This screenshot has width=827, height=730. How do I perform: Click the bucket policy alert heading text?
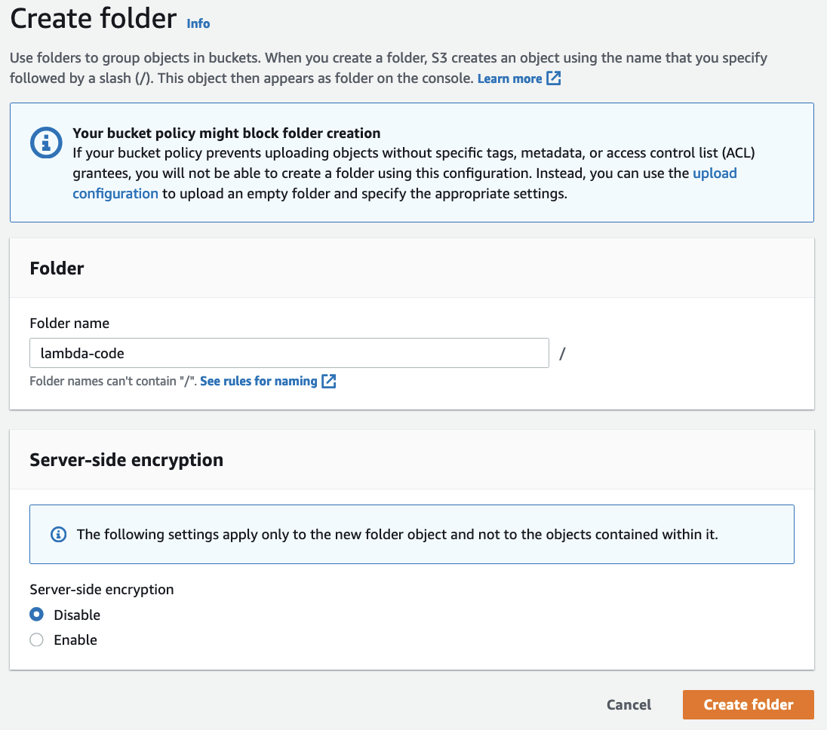point(226,133)
